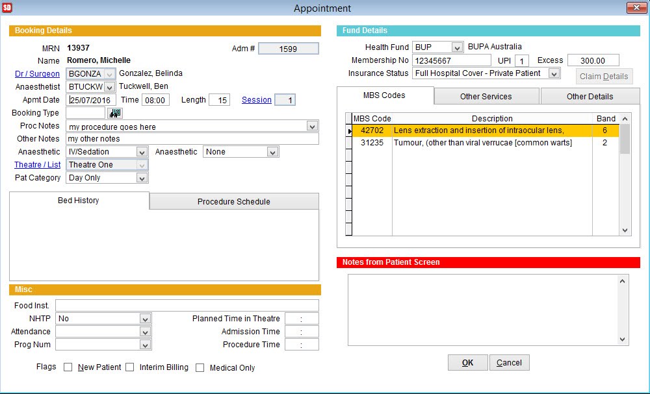Tick the New Patient flag checkbox

point(68,367)
